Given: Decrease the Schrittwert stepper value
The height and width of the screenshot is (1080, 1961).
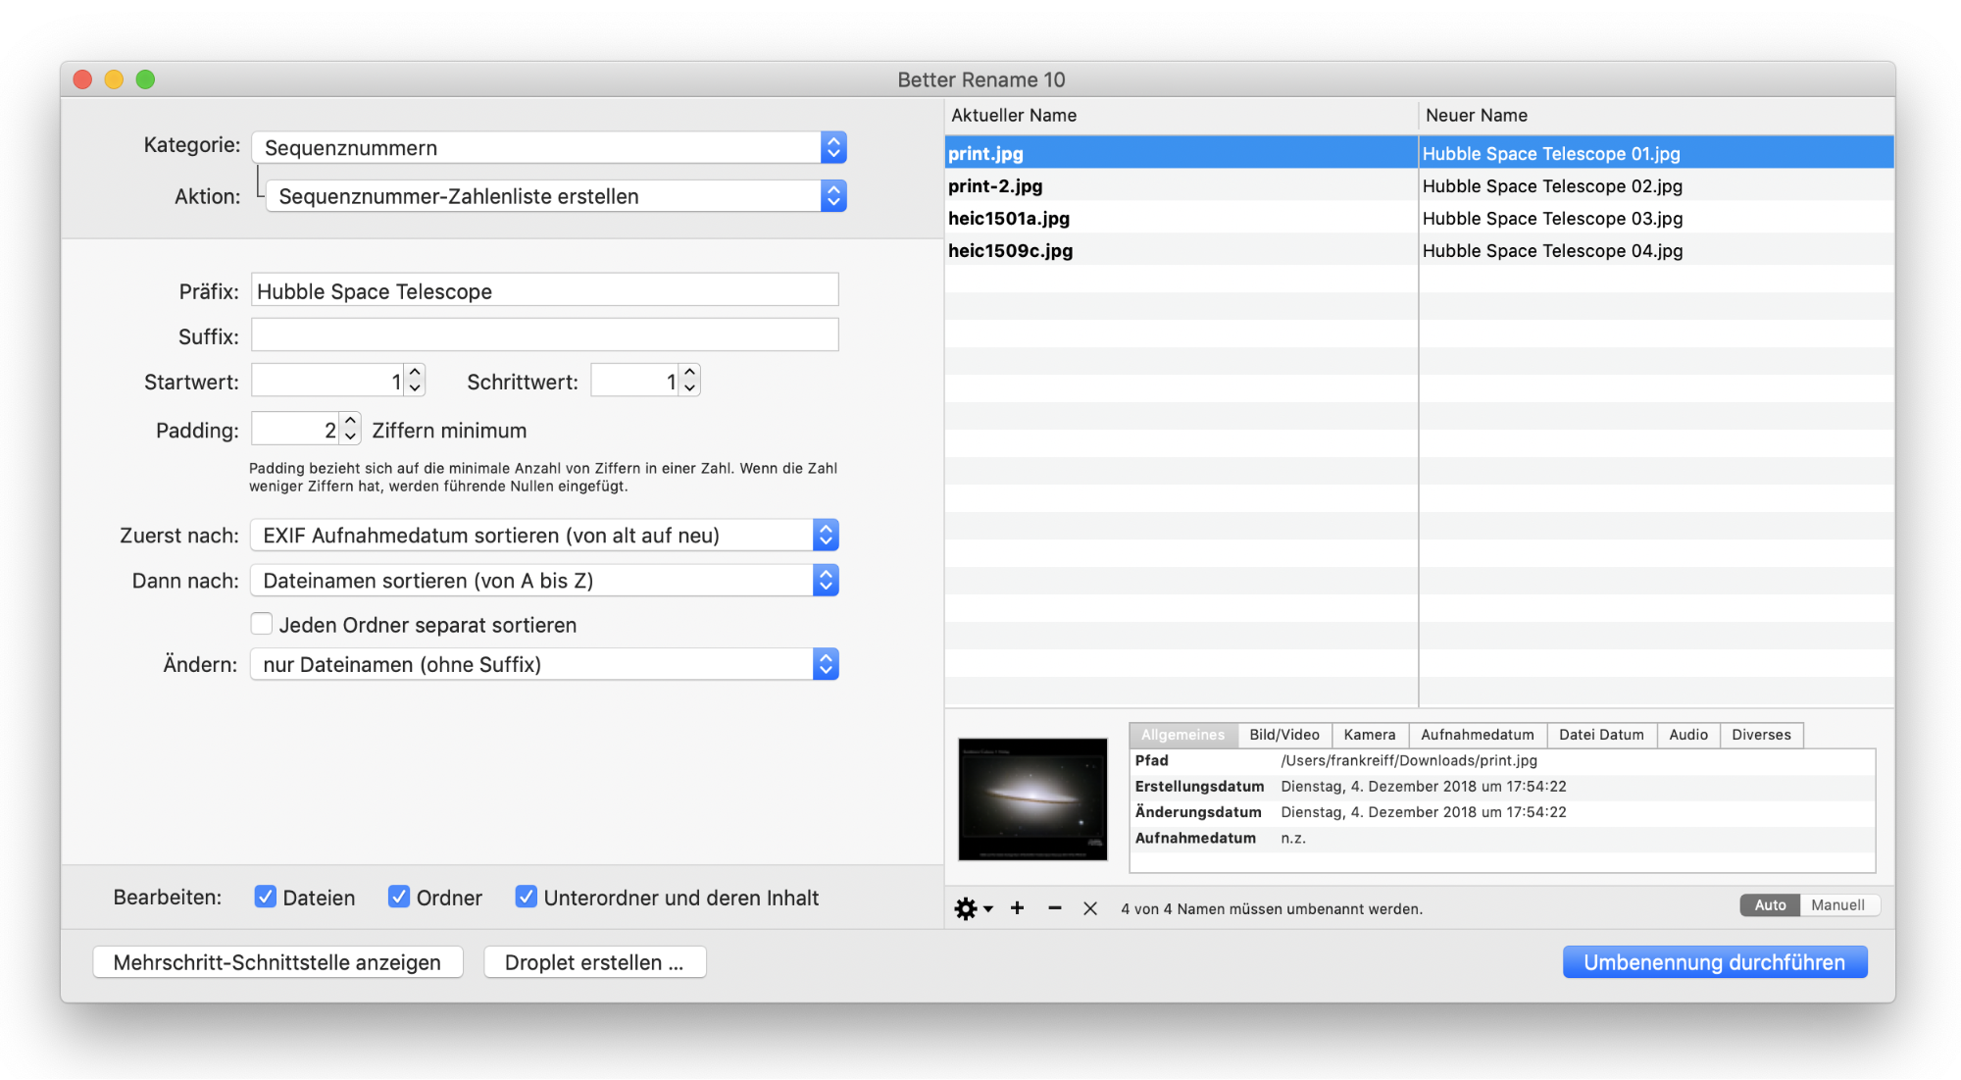Looking at the screenshot, I should tap(690, 388).
